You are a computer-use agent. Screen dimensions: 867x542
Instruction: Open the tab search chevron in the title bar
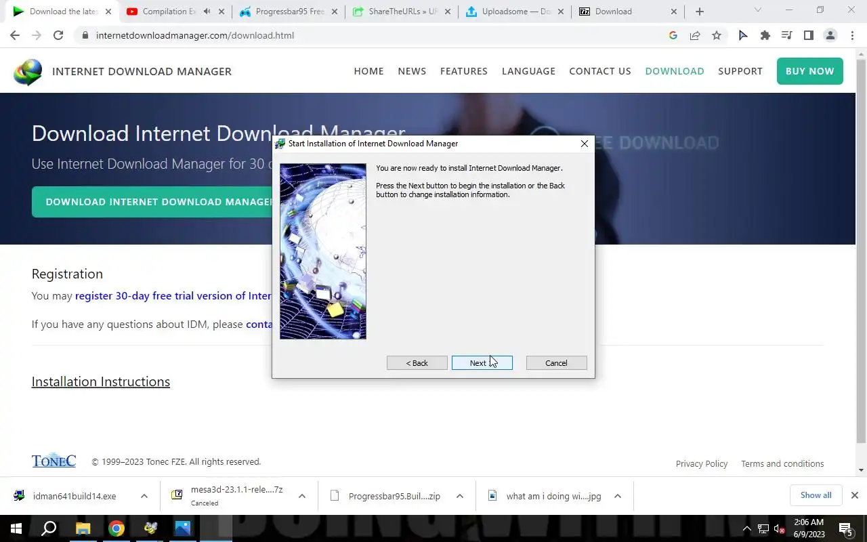click(x=757, y=10)
